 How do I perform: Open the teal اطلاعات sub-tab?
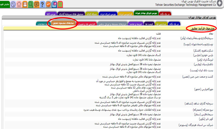pyautogui.click(x=43, y=24)
